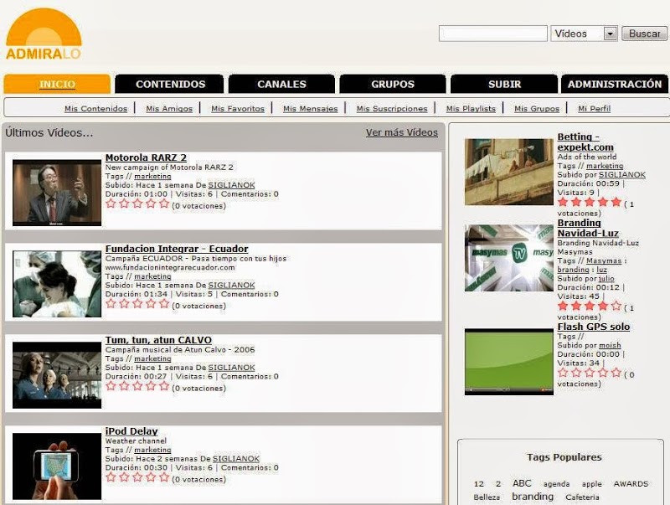Screen dimensions: 670x505
Task: Click marketing tag under Fundacion Integrar
Action: [152, 276]
